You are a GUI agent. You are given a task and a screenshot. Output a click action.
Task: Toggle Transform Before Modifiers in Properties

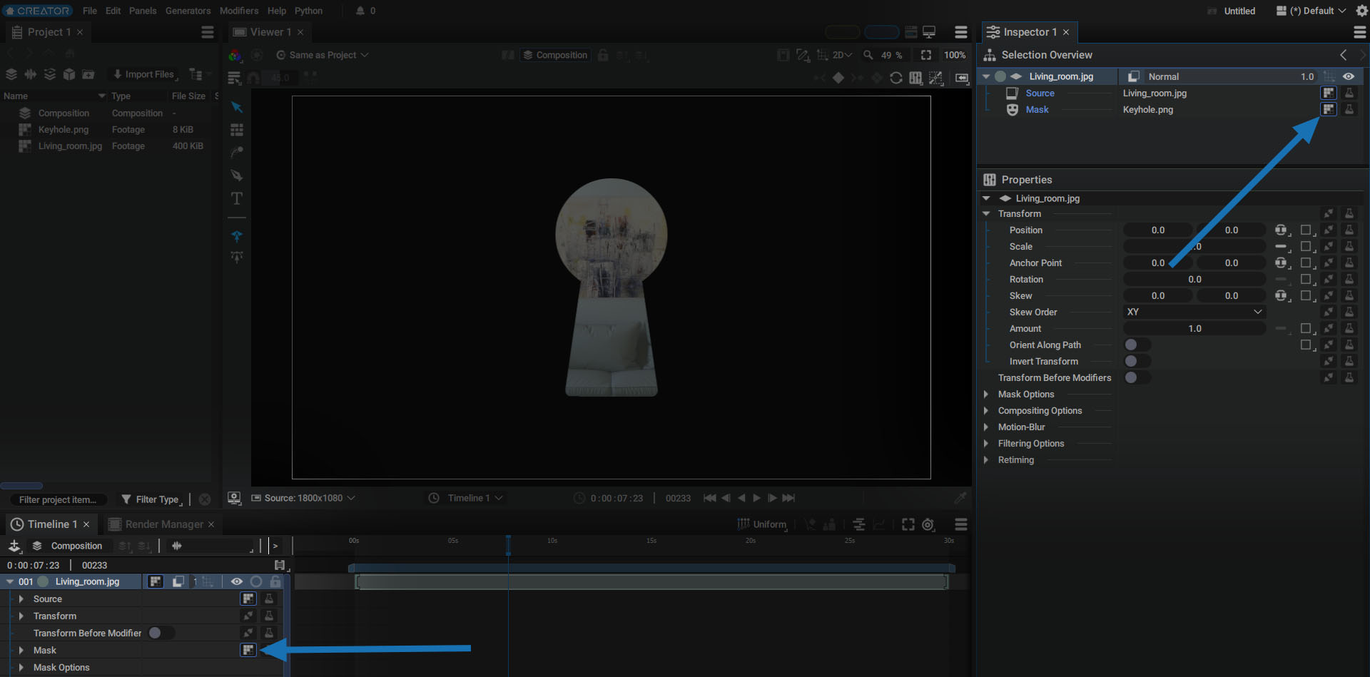(1137, 377)
